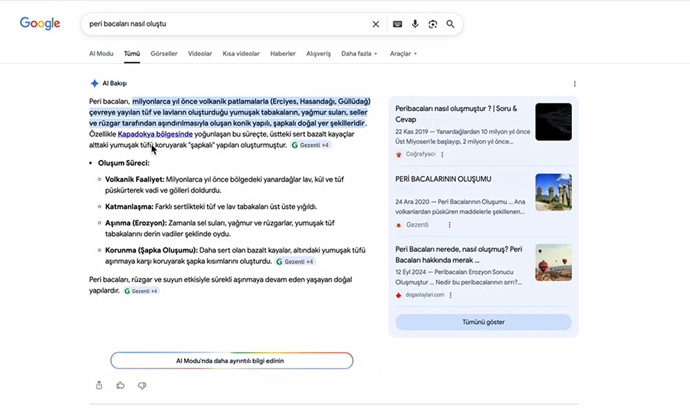Expand the Araçlar options
690x414 pixels.
pos(403,53)
